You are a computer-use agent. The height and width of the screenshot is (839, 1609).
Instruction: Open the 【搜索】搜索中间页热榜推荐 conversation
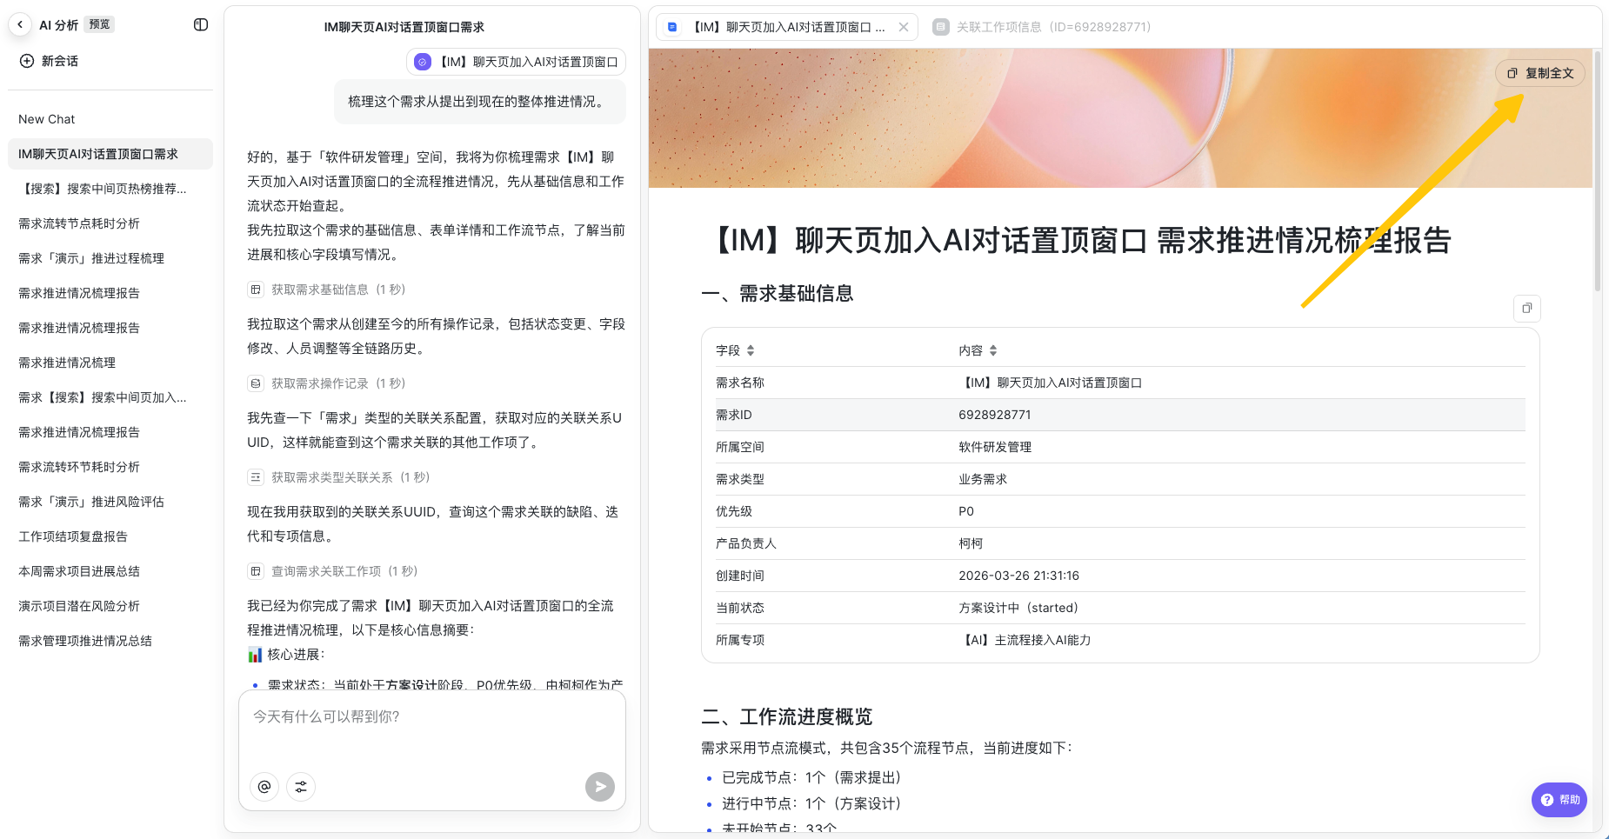(x=110, y=189)
